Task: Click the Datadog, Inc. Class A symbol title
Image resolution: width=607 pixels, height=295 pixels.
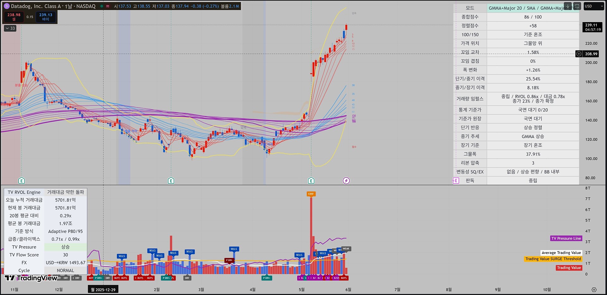Action: click(36, 6)
